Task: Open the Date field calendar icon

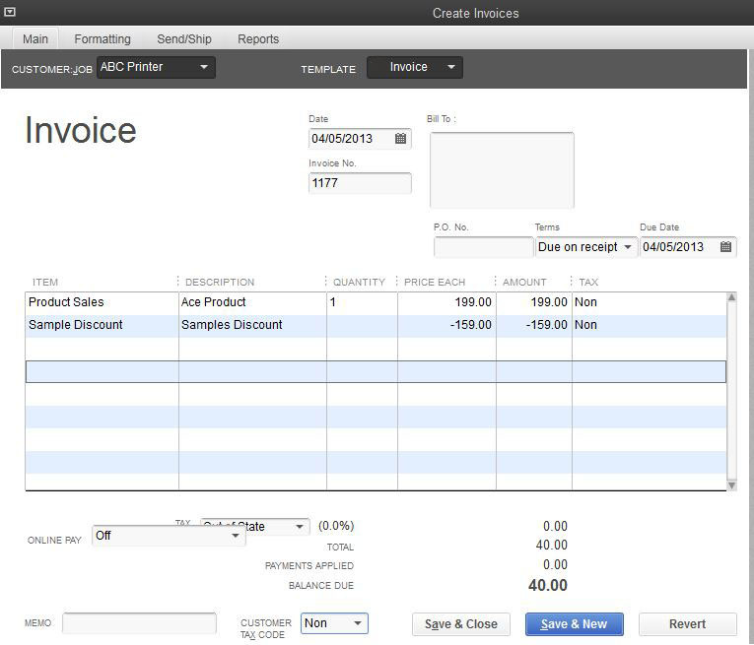Action: (400, 139)
